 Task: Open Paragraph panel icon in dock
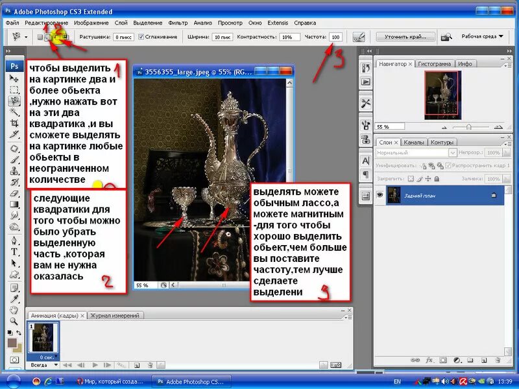click(x=366, y=174)
